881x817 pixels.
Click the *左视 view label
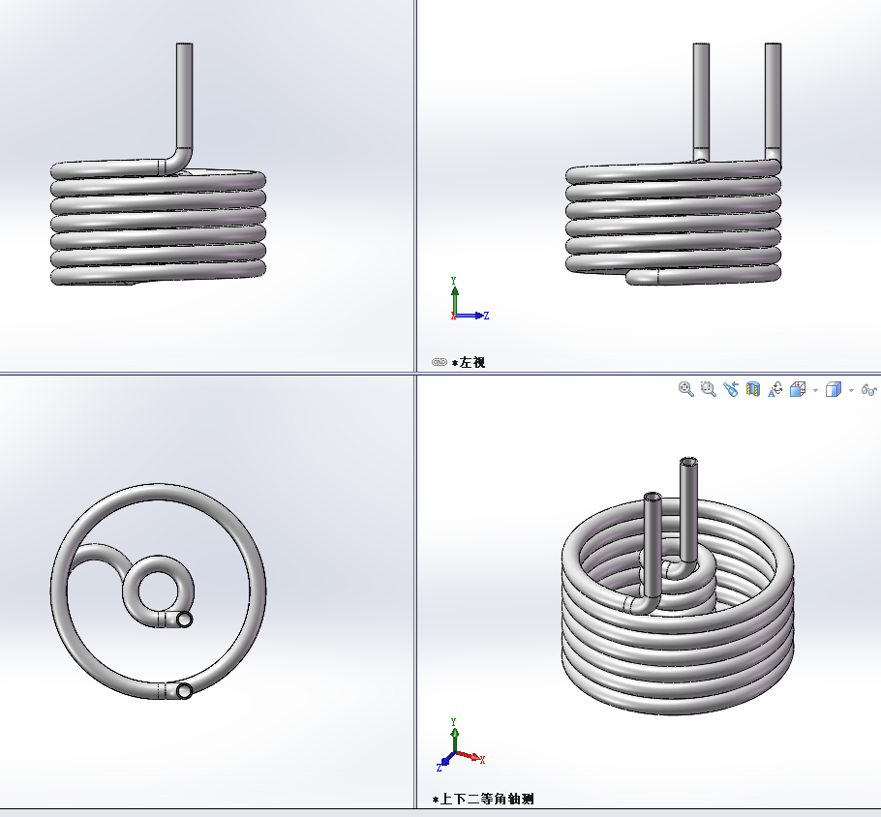(469, 362)
